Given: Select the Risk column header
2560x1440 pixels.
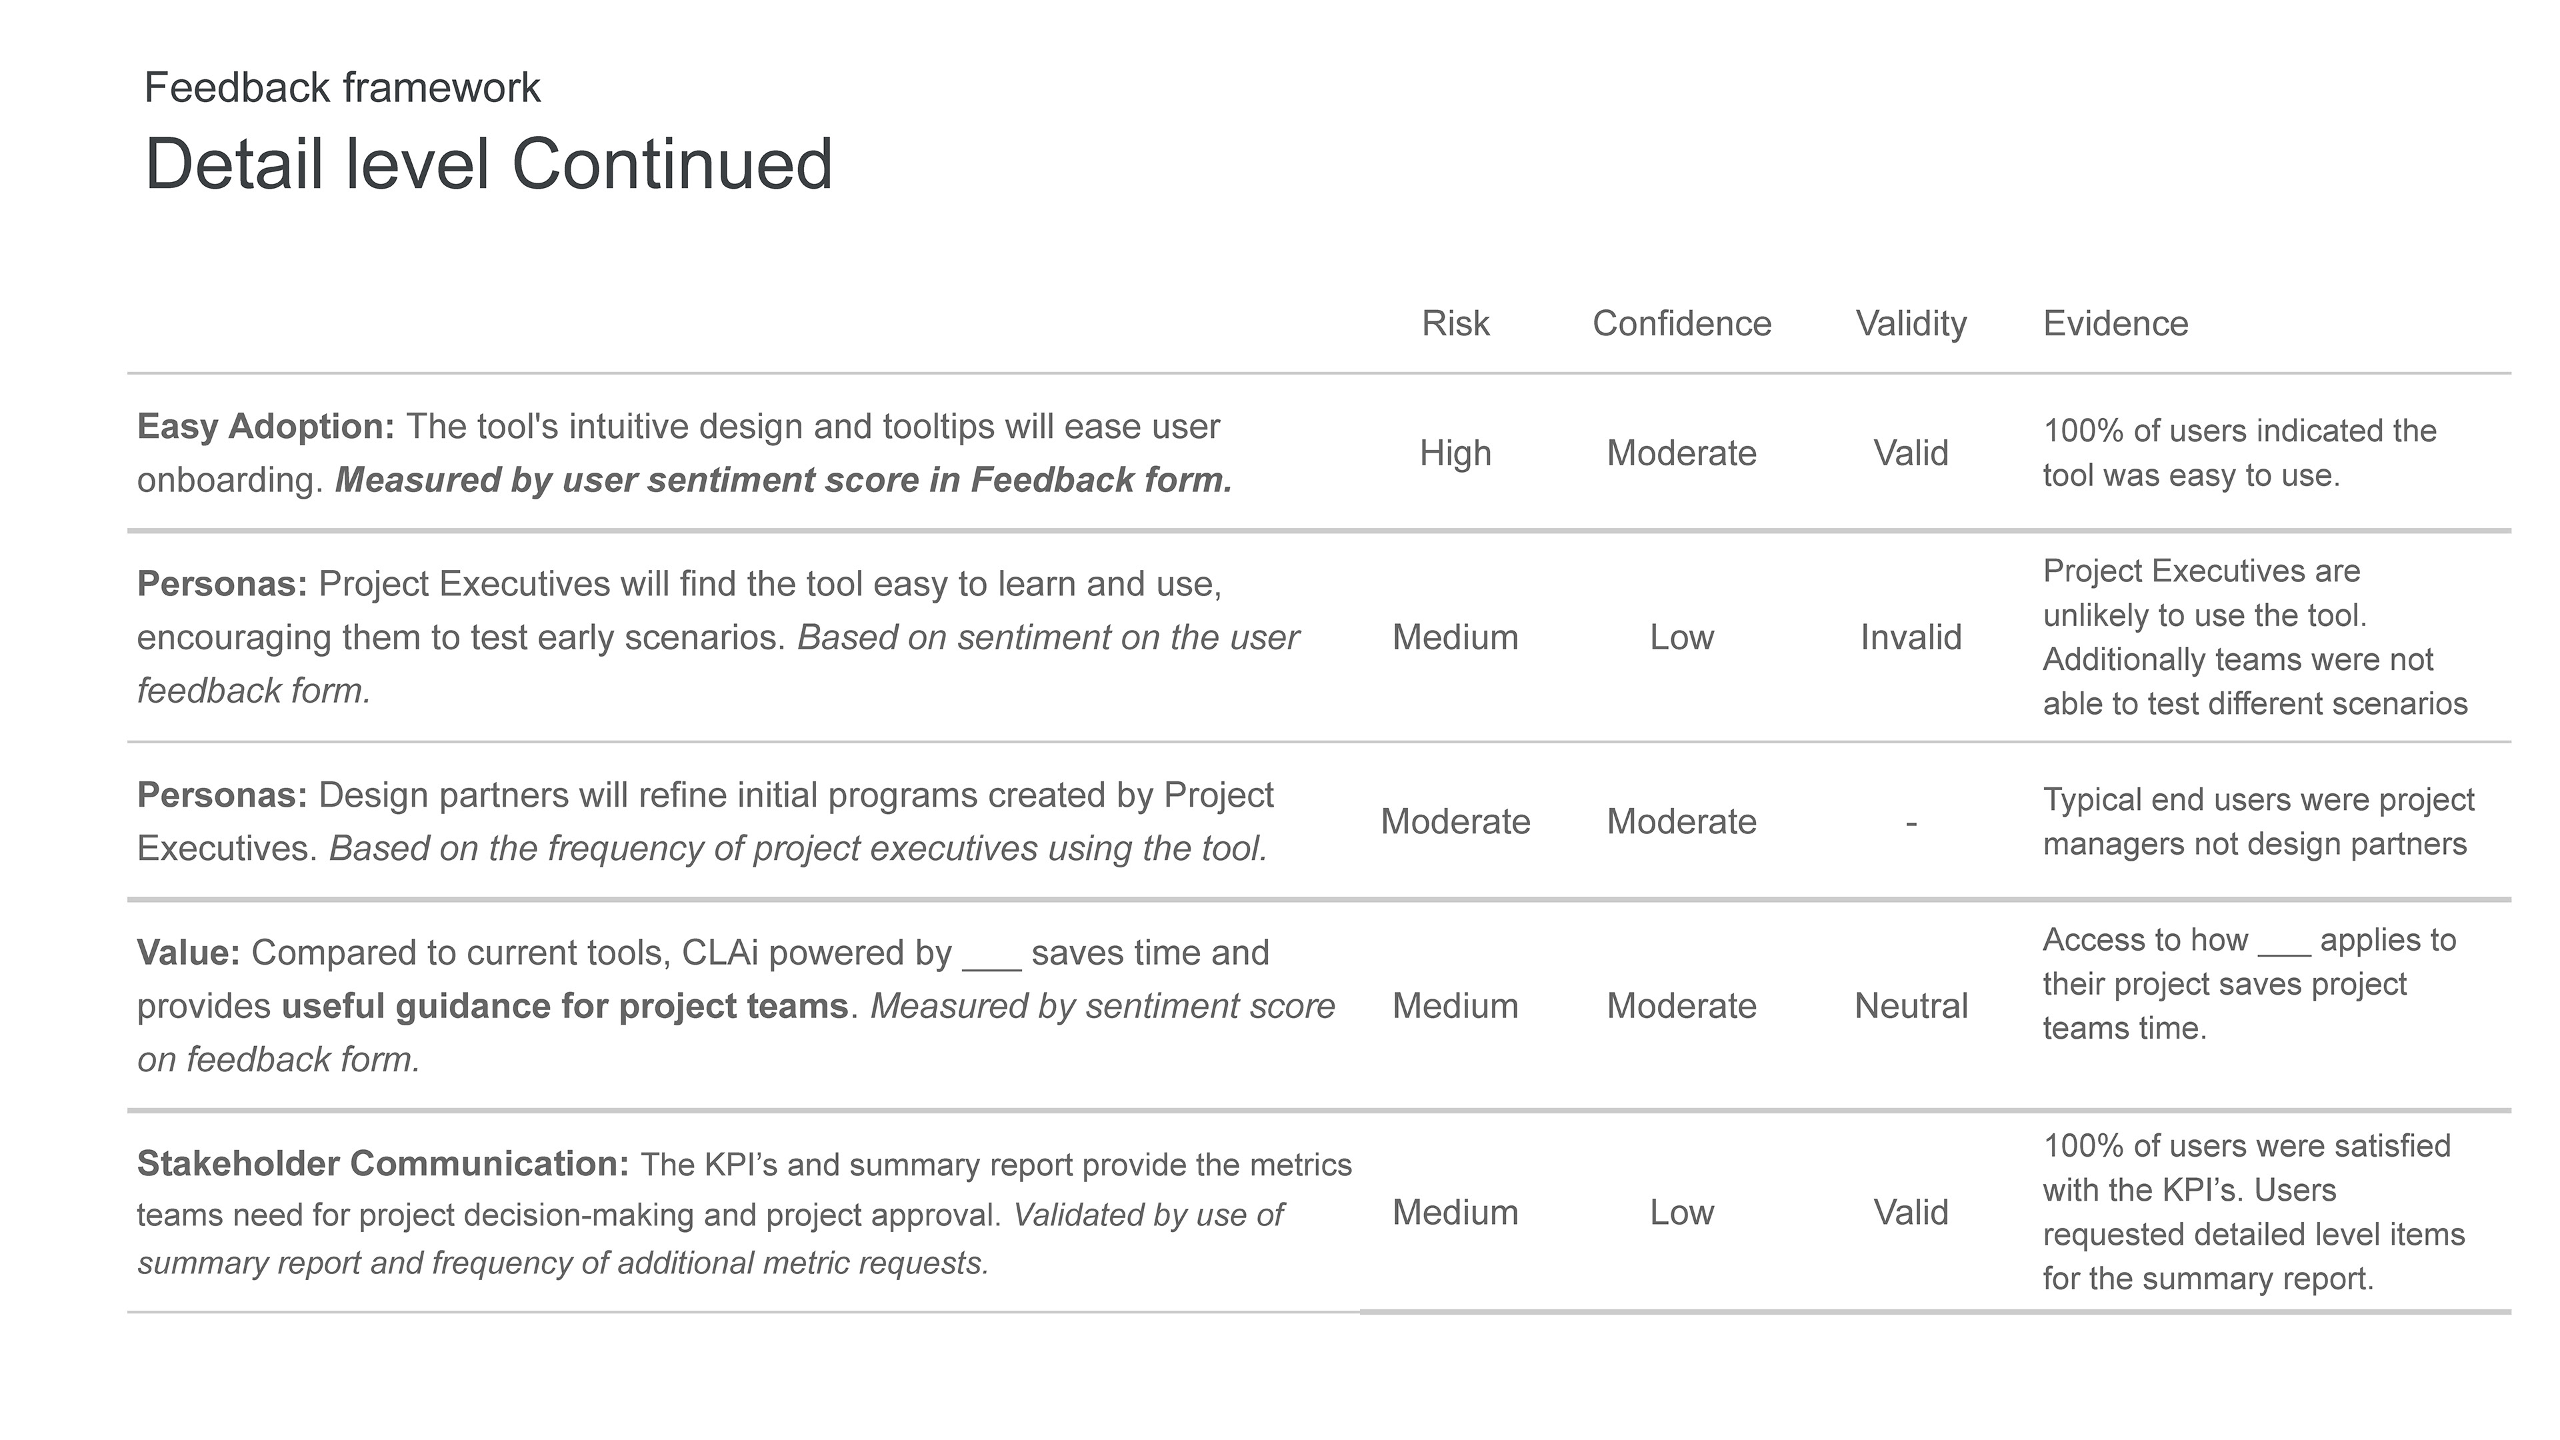Looking at the screenshot, I should point(1455,323).
